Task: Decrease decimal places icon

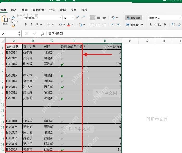Action: pyautogui.click(x=179, y=25)
